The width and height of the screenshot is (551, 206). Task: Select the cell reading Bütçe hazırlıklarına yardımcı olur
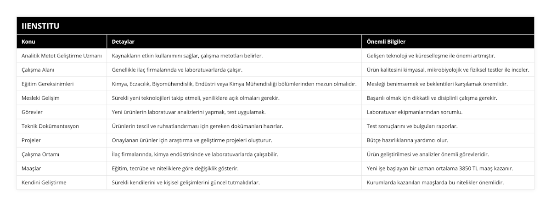407,140
